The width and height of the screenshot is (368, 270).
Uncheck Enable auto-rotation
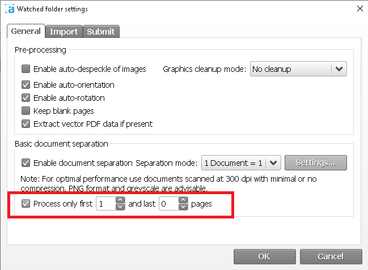26,98
